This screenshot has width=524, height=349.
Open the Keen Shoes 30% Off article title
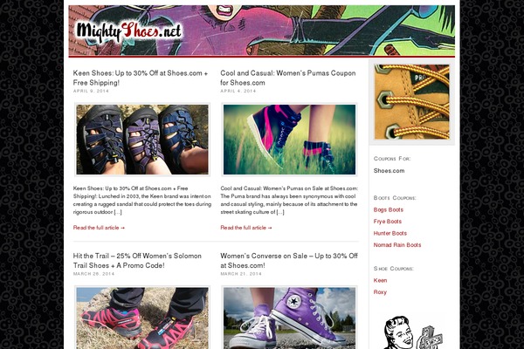click(x=141, y=78)
